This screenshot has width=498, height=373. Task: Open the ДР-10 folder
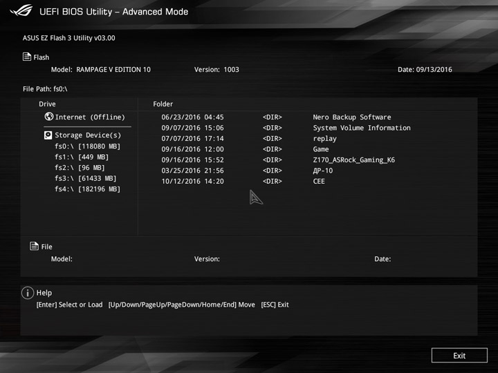323,171
